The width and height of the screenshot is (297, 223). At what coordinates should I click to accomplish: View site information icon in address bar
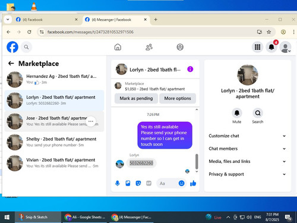pyautogui.click(x=42, y=32)
